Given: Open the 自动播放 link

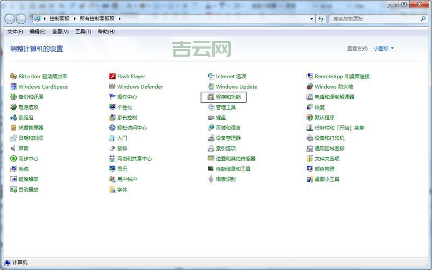Looking at the screenshot, I should 28,190.
